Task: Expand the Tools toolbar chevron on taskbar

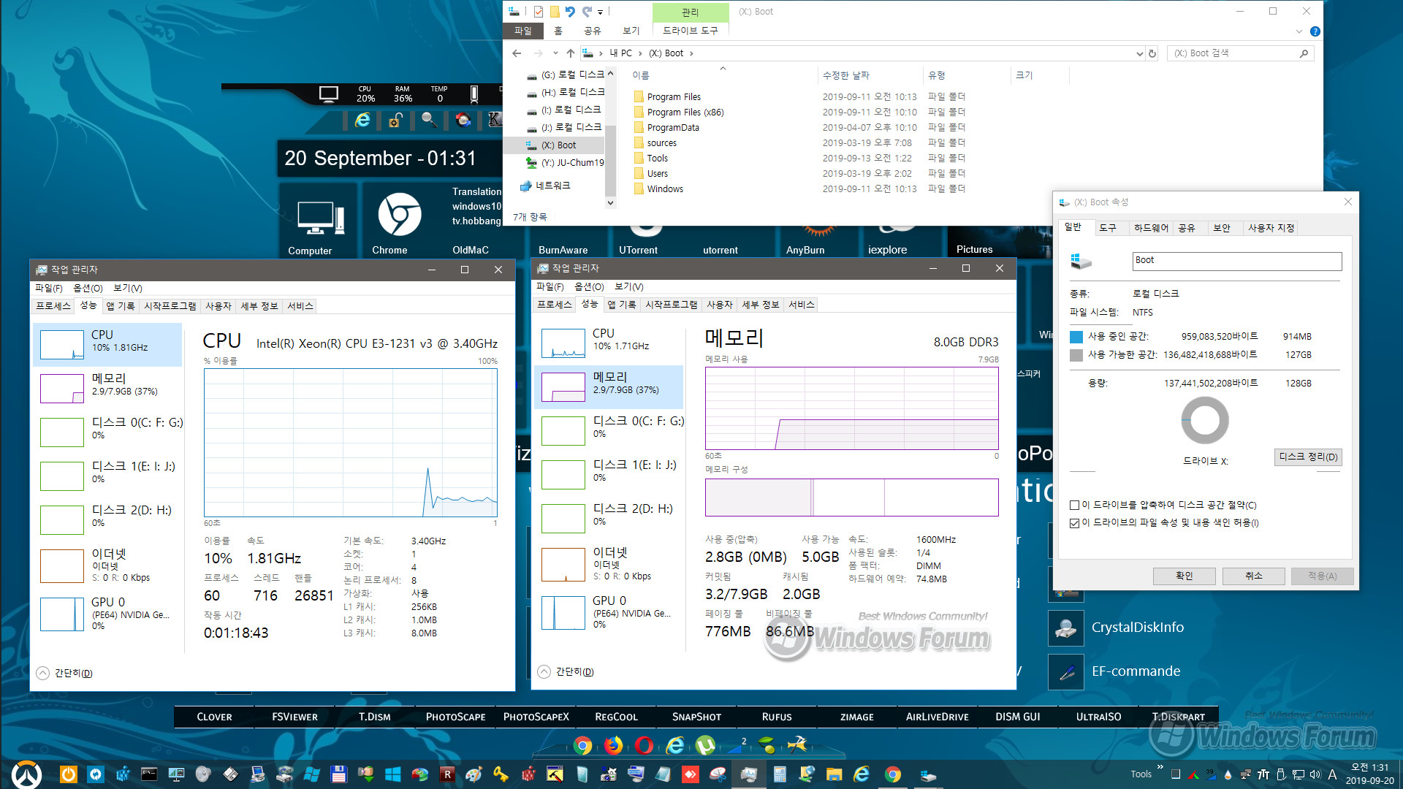Action: [x=1160, y=767]
